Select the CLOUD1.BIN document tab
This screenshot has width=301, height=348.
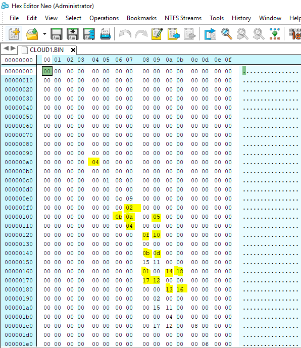46,50
